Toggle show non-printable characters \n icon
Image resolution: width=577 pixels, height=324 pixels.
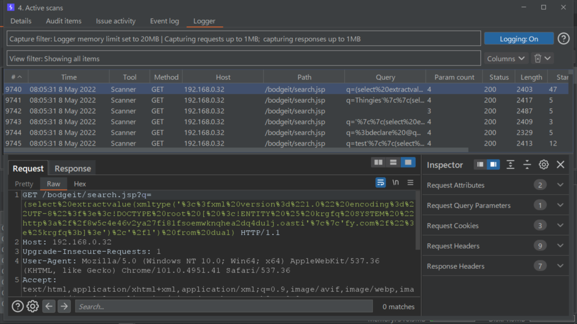[x=395, y=182]
